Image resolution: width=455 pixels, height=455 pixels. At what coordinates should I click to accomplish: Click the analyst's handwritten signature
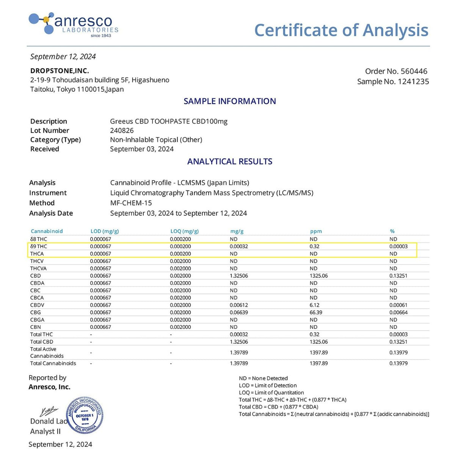pos(49,411)
